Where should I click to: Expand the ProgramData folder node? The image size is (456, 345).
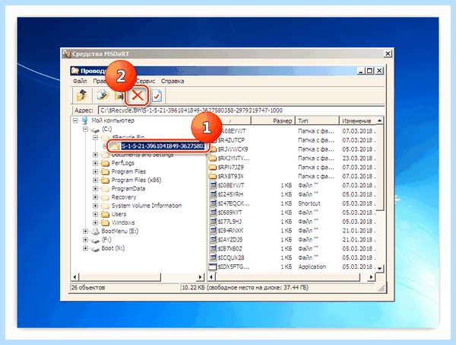[95, 189]
